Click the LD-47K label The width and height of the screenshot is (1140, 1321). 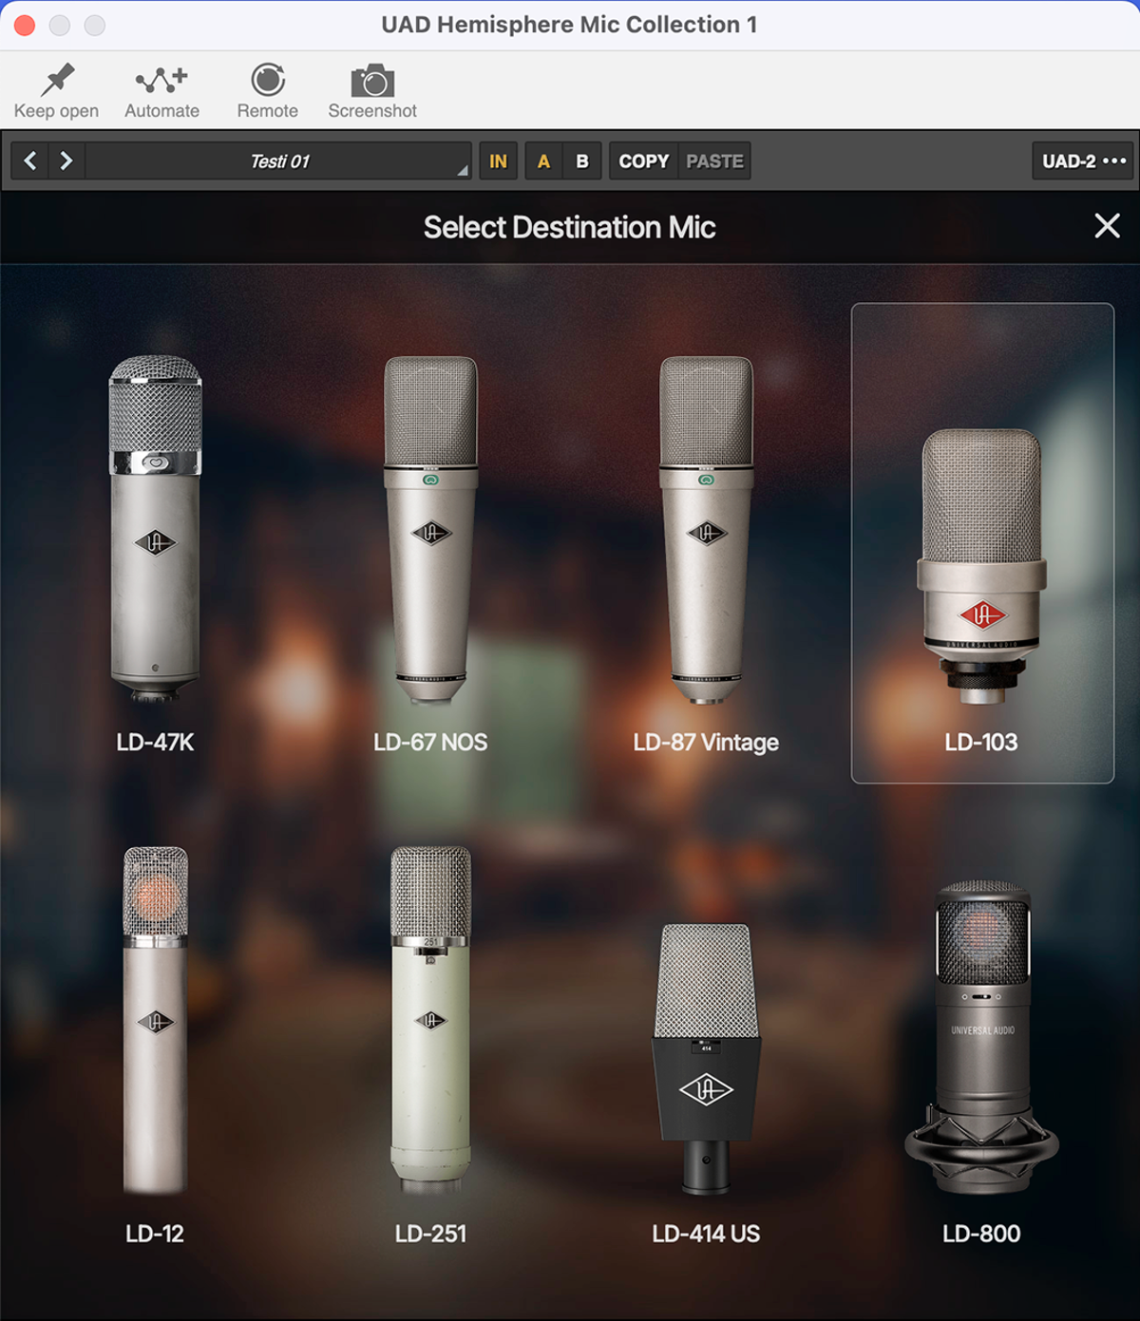[x=155, y=742]
